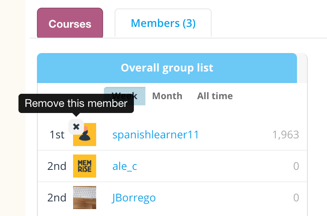
Task: Click the Remove this member tooltip
Action: [76, 103]
